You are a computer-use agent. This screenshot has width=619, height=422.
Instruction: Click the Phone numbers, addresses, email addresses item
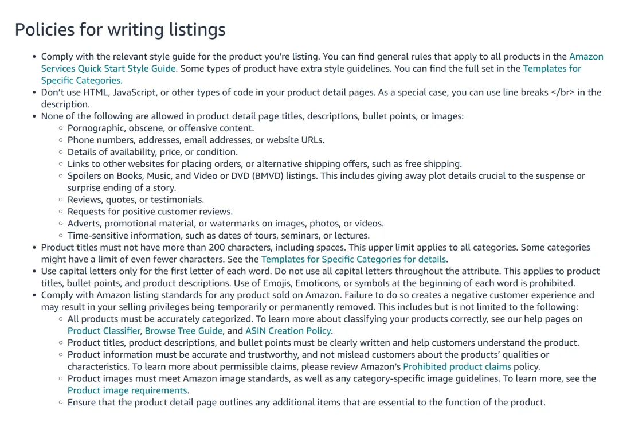[x=196, y=140]
